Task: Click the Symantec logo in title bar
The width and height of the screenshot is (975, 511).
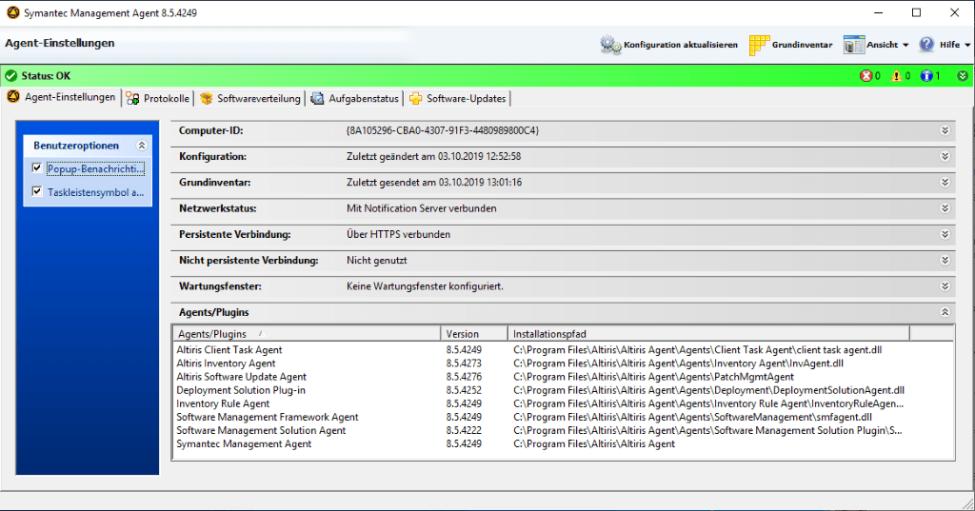Action: [11, 12]
